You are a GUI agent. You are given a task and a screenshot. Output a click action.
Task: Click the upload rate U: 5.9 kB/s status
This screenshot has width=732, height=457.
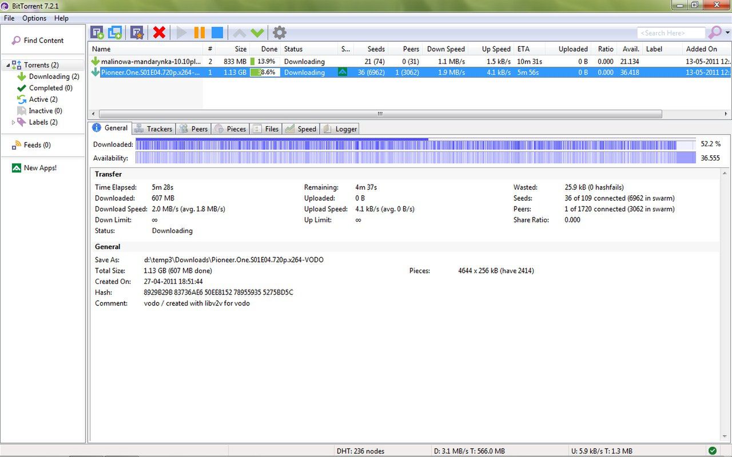601,451
